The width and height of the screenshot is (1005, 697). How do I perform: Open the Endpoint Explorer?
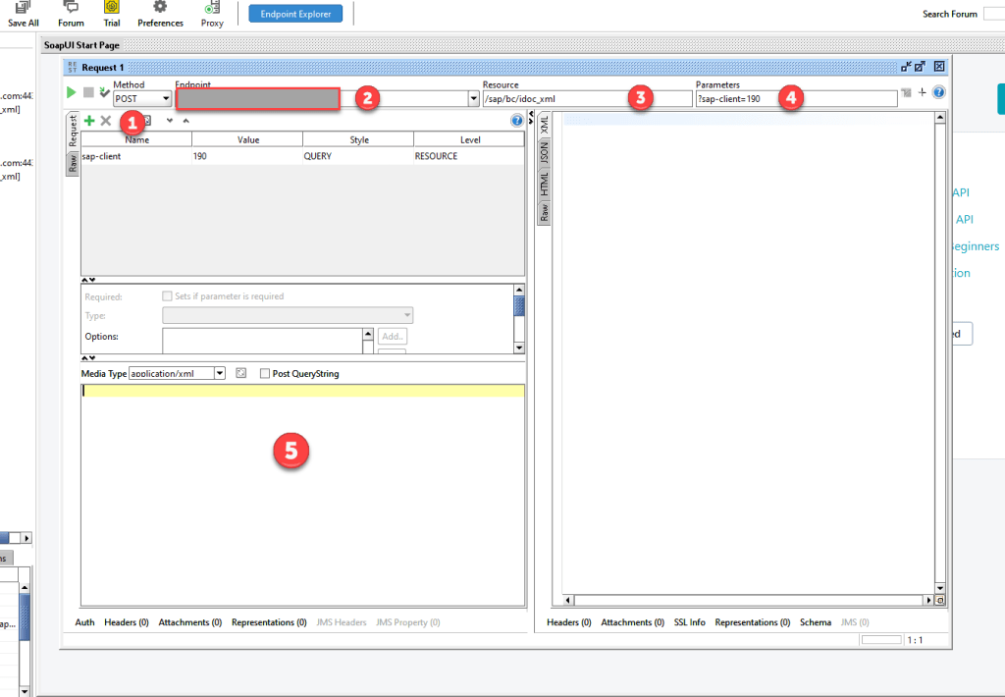click(x=294, y=13)
